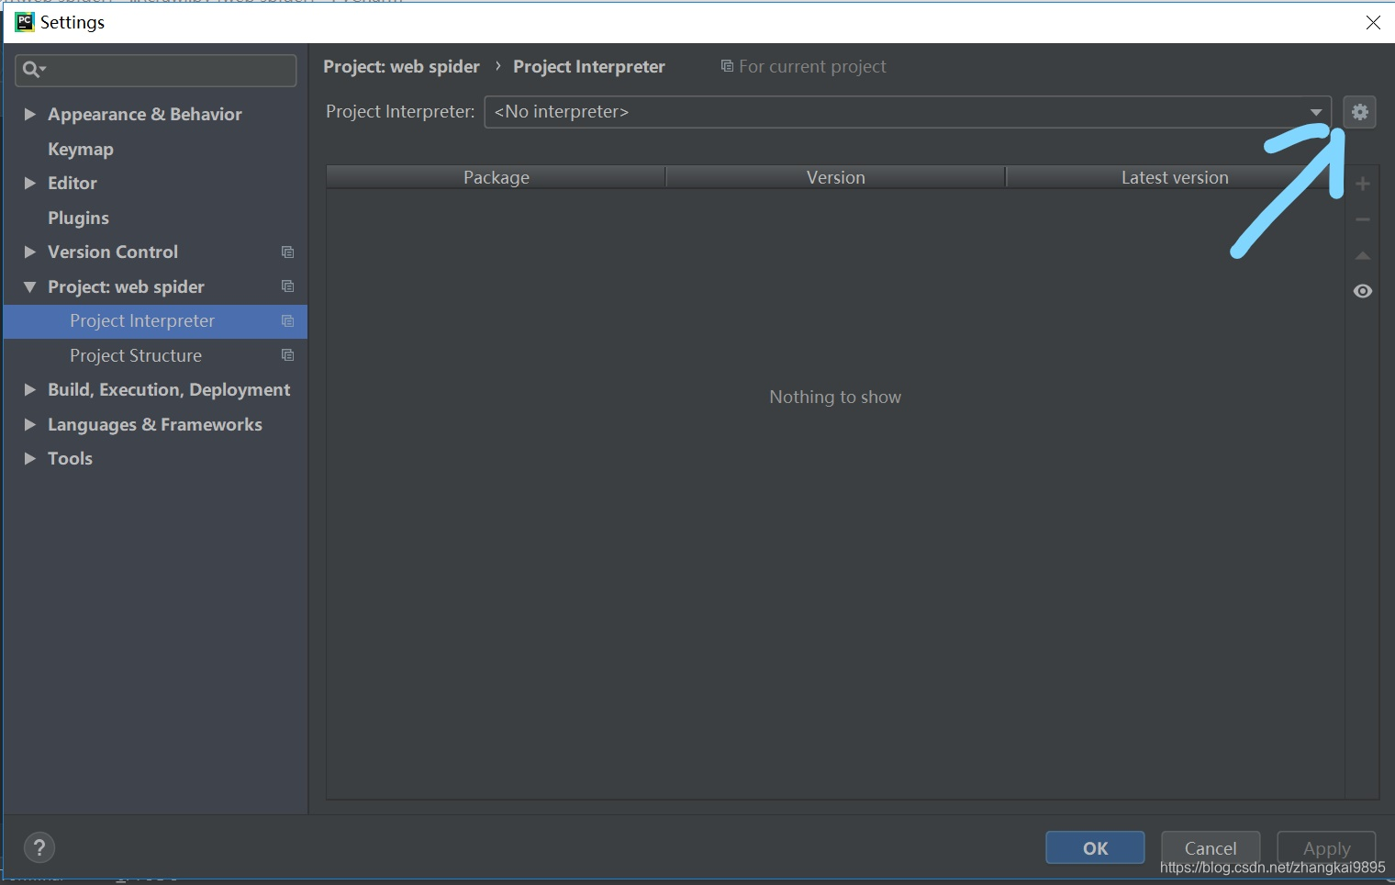Expand Languages & Frameworks arrow

[29, 424]
